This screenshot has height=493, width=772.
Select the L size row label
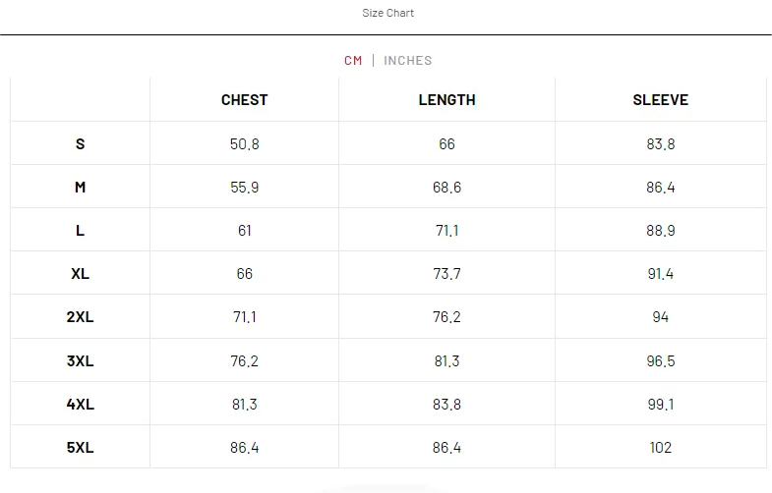click(x=81, y=230)
